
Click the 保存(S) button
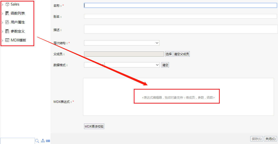(x=256, y=139)
